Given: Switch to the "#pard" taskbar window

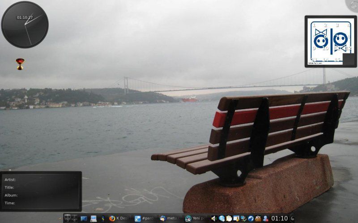Looking at the screenshot, I should pos(144,219).
